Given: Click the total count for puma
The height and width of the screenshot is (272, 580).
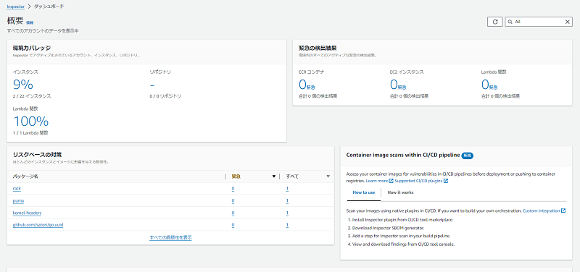Looking at the screenshot, I should pyautogui.click(x=287, y=201).
